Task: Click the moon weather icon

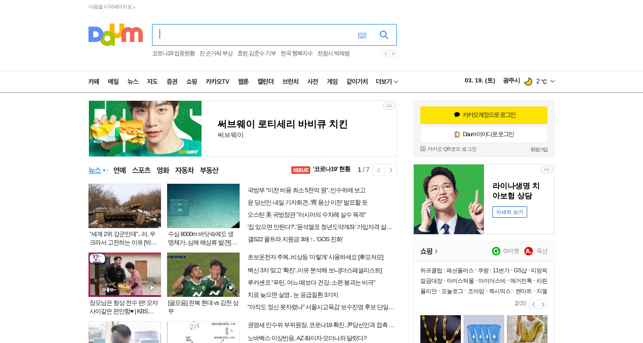Action: pyautogui.click(x=528, y=82)
